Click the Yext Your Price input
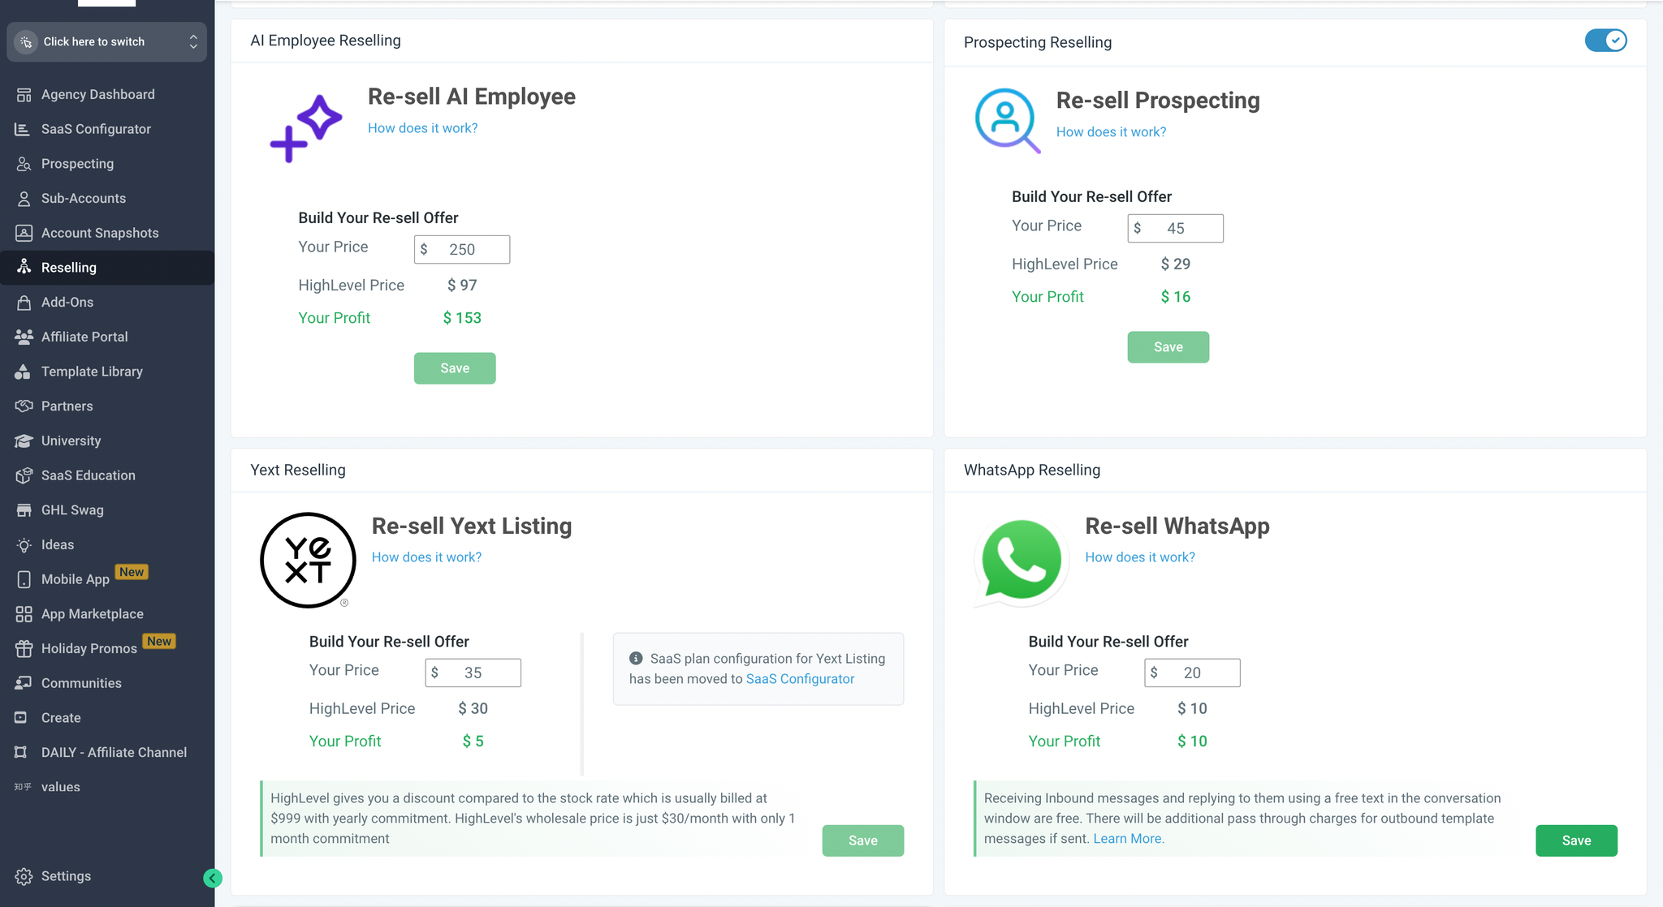This screenshot has height=907, width=1663. [x=473, y=673]
